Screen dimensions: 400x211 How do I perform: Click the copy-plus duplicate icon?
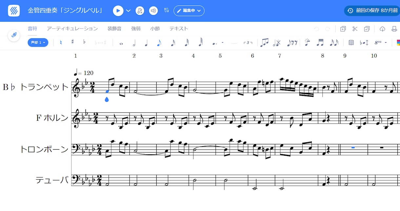coord(343,29)
